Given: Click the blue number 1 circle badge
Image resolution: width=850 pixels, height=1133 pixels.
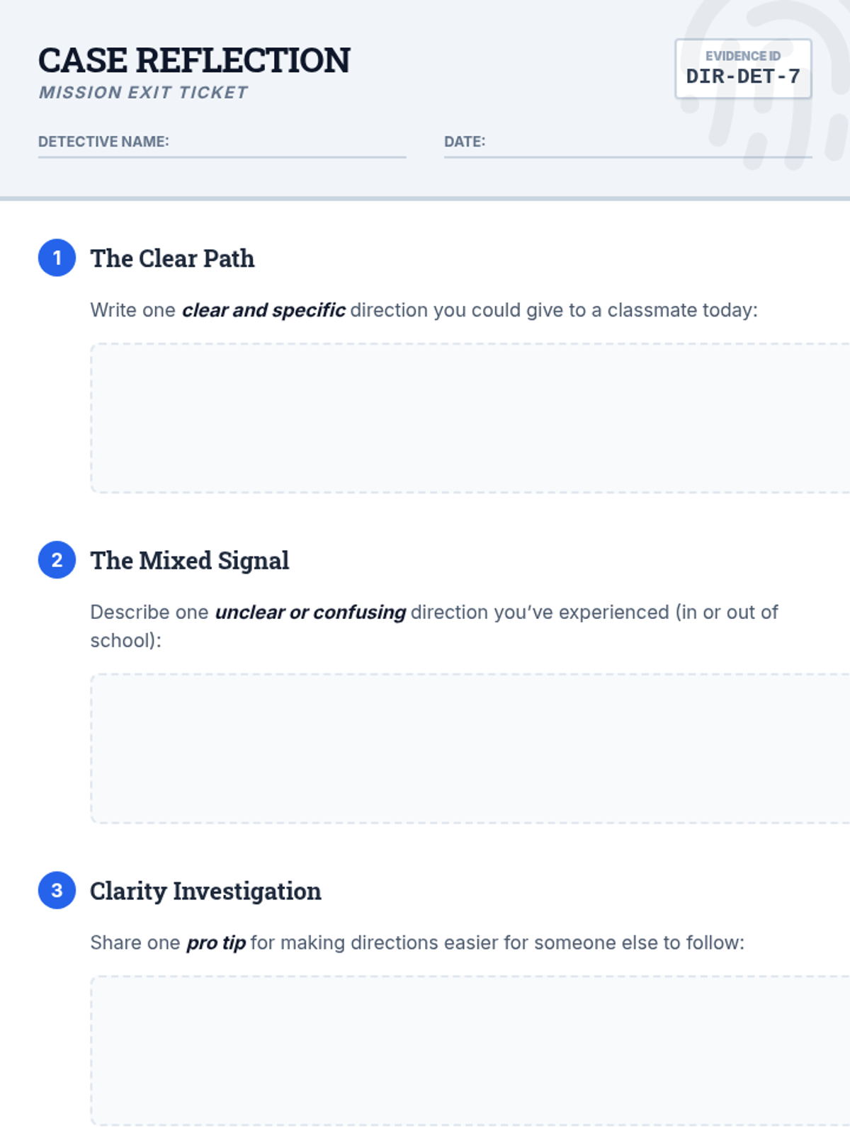Looking at the screenshot, I should point(57,258).
